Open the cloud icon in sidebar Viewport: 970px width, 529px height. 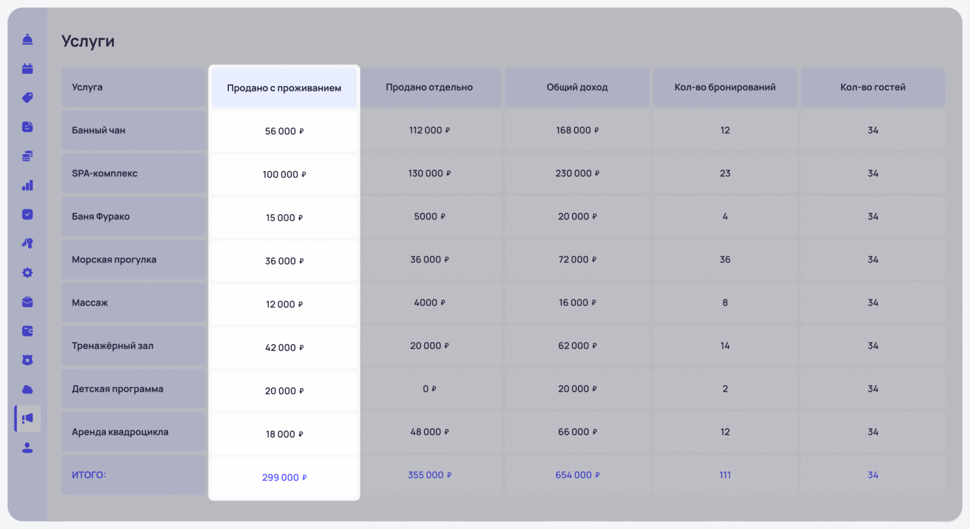point(27,390)
